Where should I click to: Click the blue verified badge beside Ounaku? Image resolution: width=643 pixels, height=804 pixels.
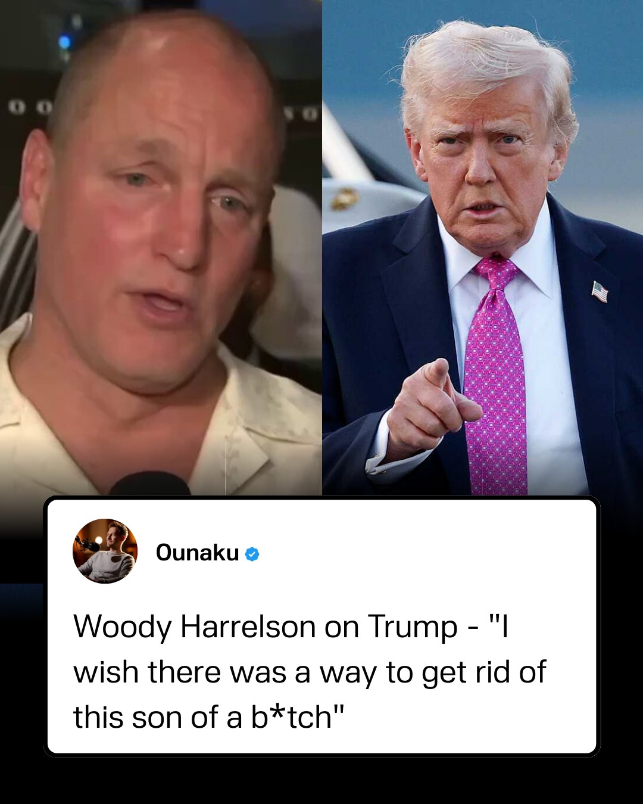coord(252,554)
